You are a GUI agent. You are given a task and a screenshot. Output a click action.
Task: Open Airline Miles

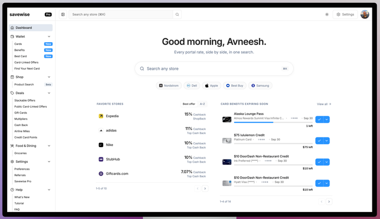[22, 131]
